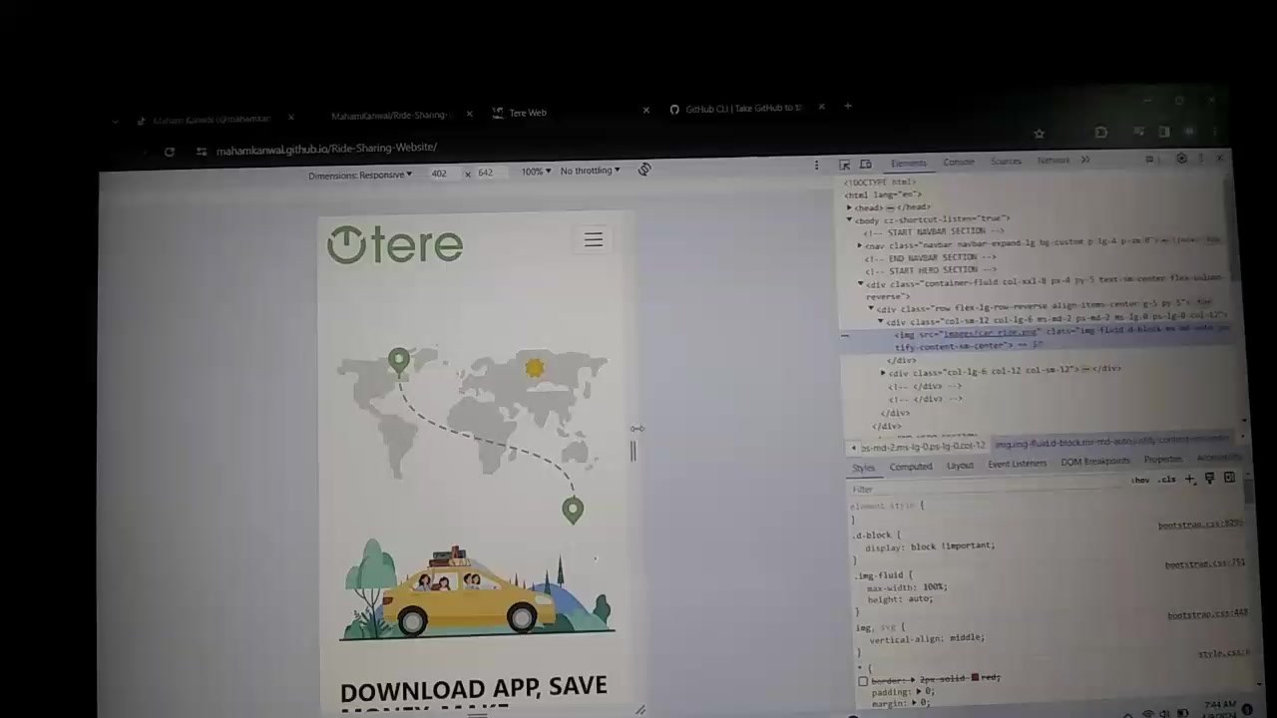Collapse the col-sm-12 col-lg-6 ms-md-2 div
The height and width of the screenshot is (718, 1277).
tap(881, 322)
